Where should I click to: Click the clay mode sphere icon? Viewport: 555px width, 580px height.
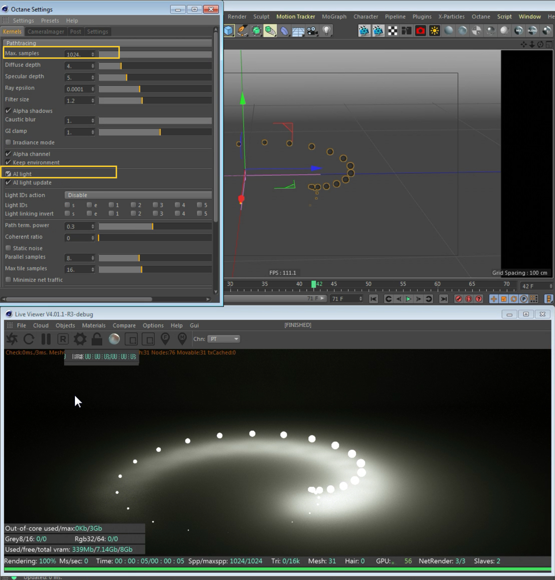pyautogui.click(x=114, y=339)
